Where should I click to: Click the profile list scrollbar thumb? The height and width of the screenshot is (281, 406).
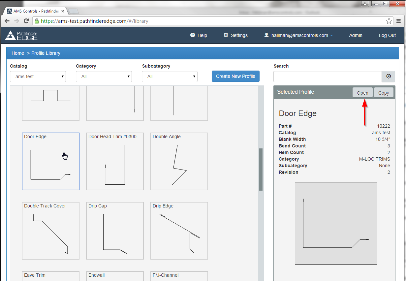point(261,170)
